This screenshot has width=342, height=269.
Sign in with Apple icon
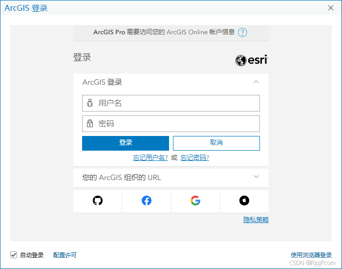coord(244,201)
